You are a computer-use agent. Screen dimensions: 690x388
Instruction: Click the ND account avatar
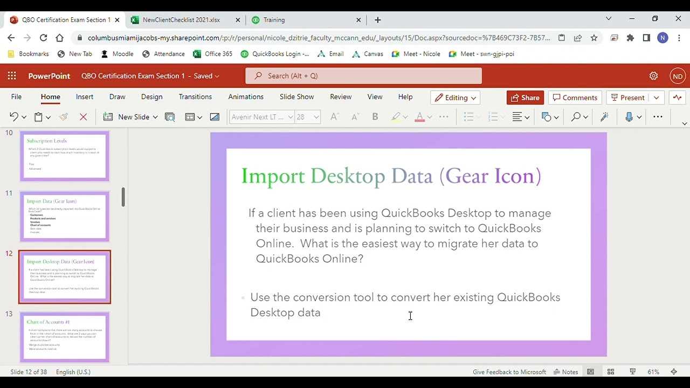coord(678,76)
